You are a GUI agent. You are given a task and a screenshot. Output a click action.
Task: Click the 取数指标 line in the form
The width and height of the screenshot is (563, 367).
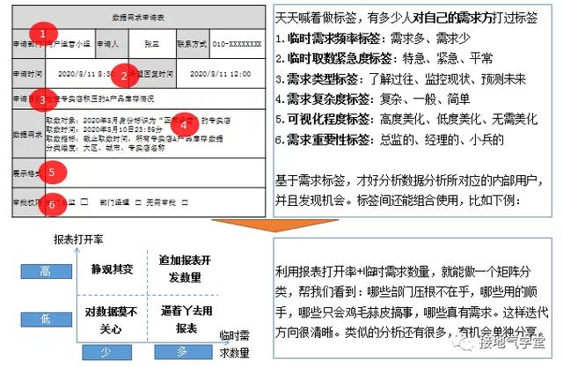135,138
